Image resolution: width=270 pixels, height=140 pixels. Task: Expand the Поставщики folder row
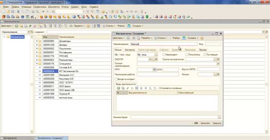coord(37,52)
